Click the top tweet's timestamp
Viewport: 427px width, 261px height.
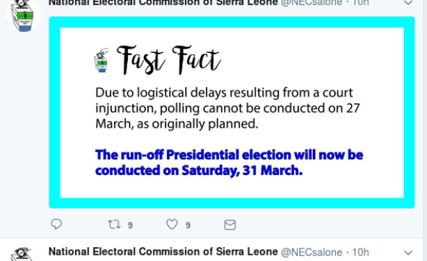coord(360,3)
